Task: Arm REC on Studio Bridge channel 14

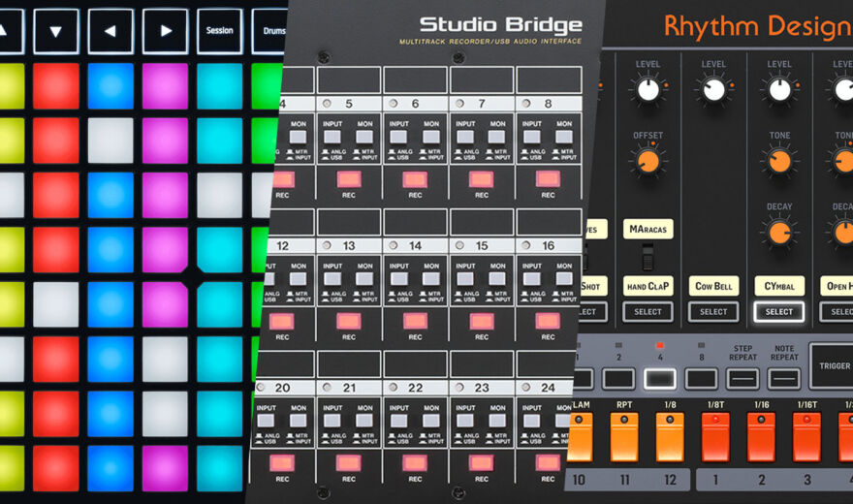Action: click(x=415, y=322)
